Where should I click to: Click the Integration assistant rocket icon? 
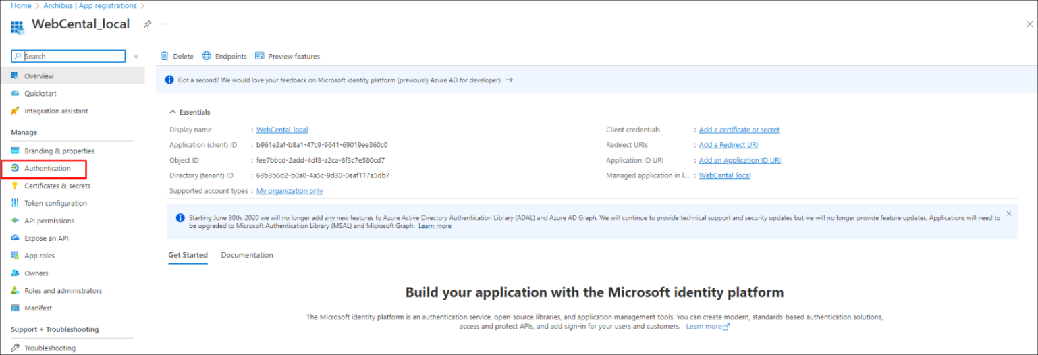click(15, 111)
